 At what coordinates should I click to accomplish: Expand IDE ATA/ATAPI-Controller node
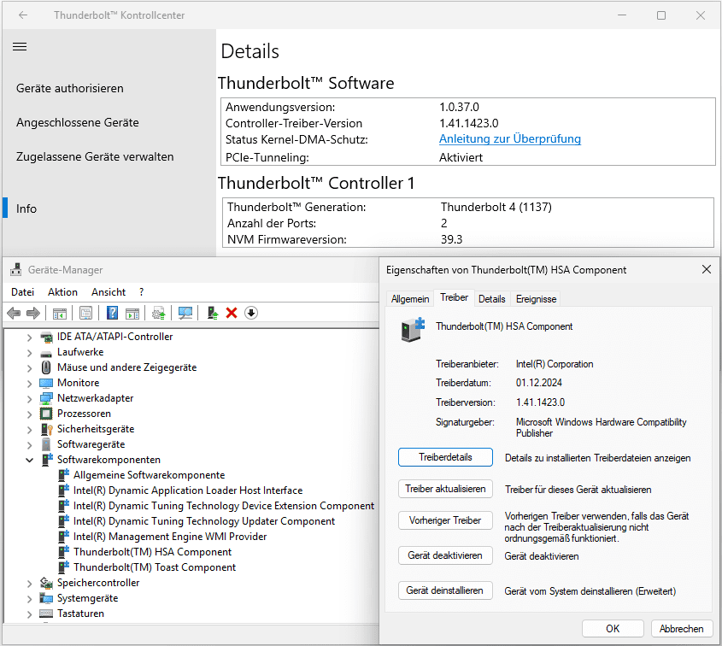pos(29,338)
